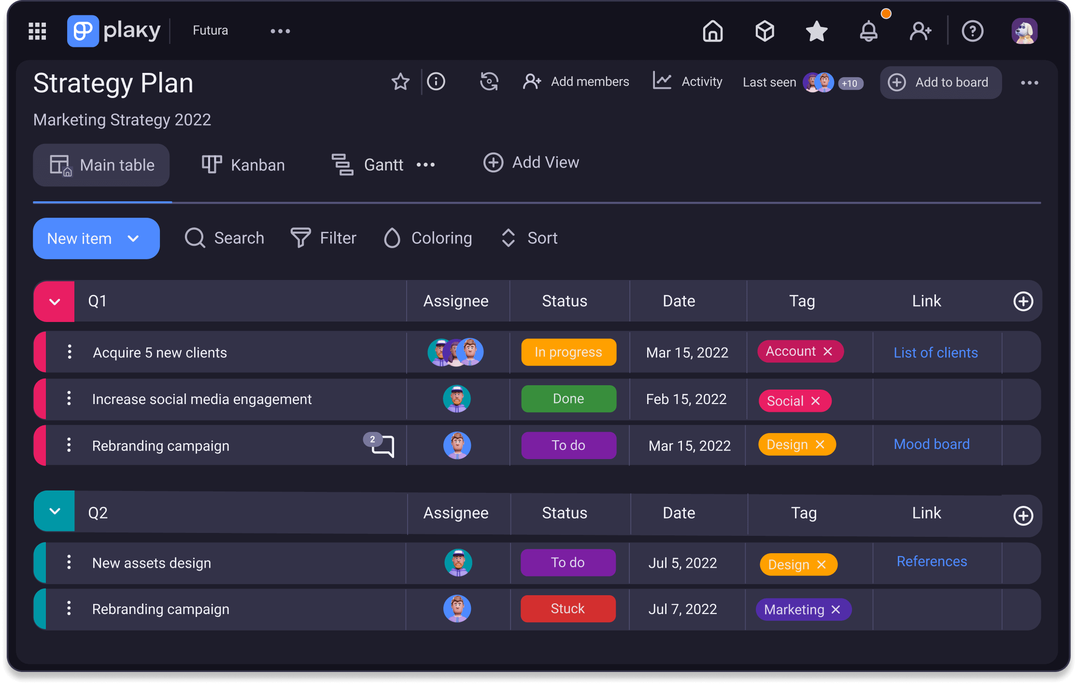Image resolution: width=1077 pixels, height=685 pixels.
Task: Click the Plaky logo icon
Action: click(x=83, y=30)
